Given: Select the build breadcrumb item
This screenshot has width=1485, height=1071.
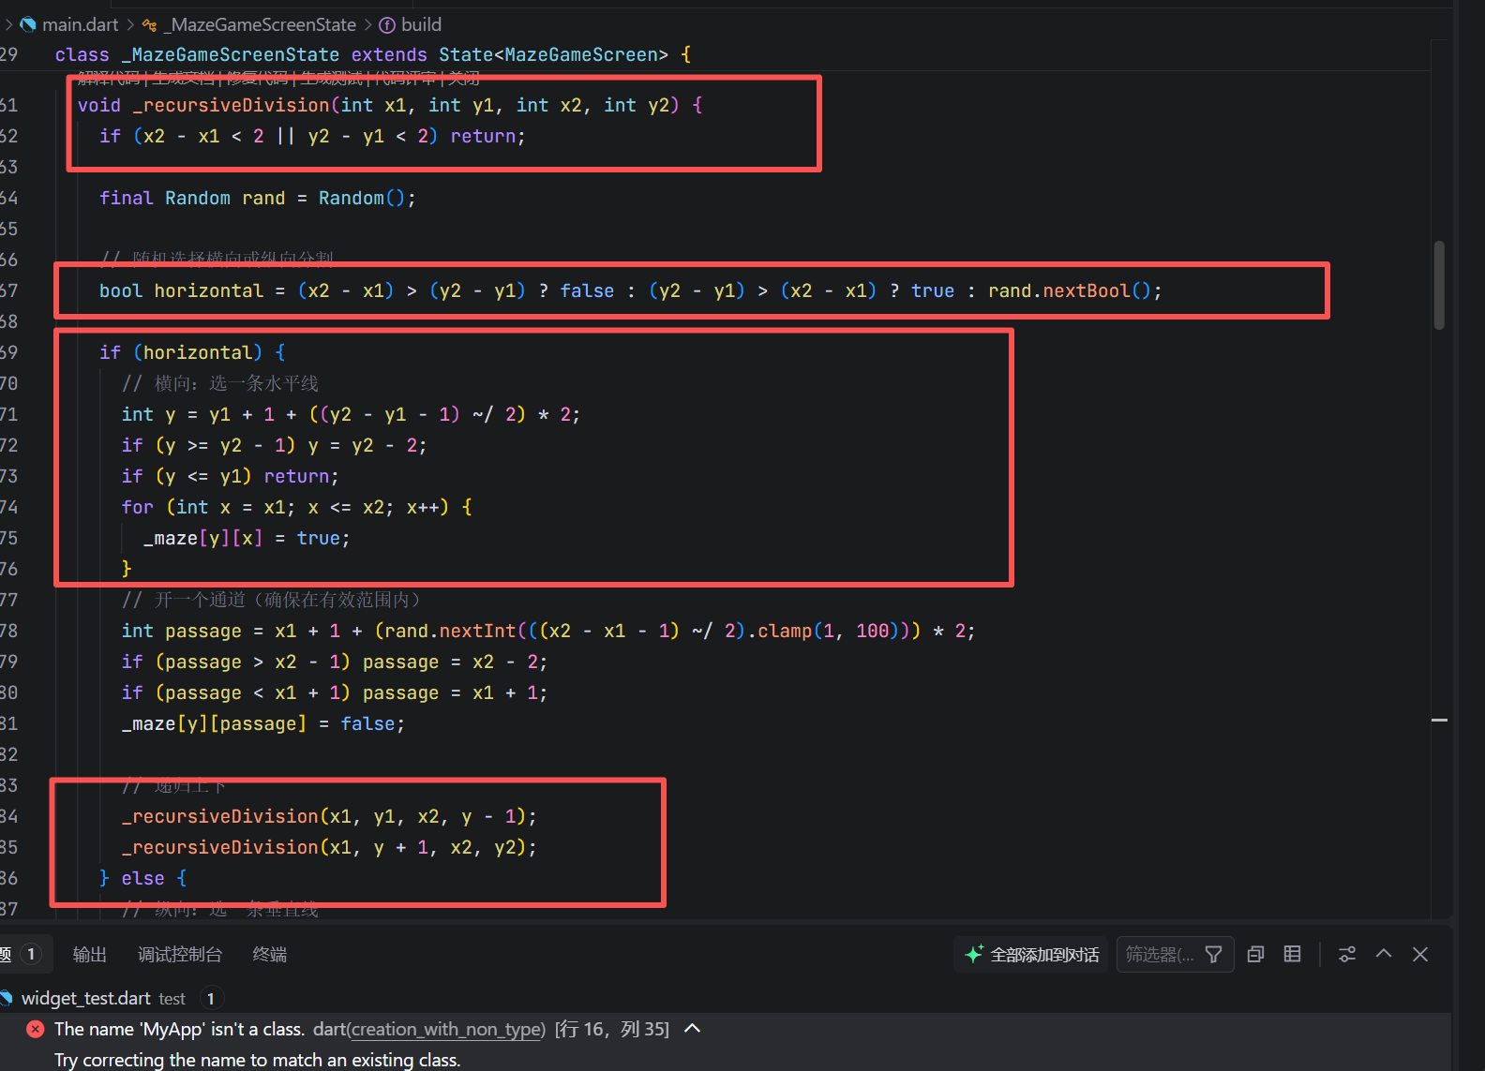Looking at the screenshot, I should click(421, 24).
